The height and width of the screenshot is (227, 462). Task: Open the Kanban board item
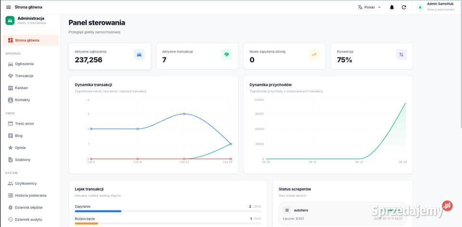click(31, 88)
